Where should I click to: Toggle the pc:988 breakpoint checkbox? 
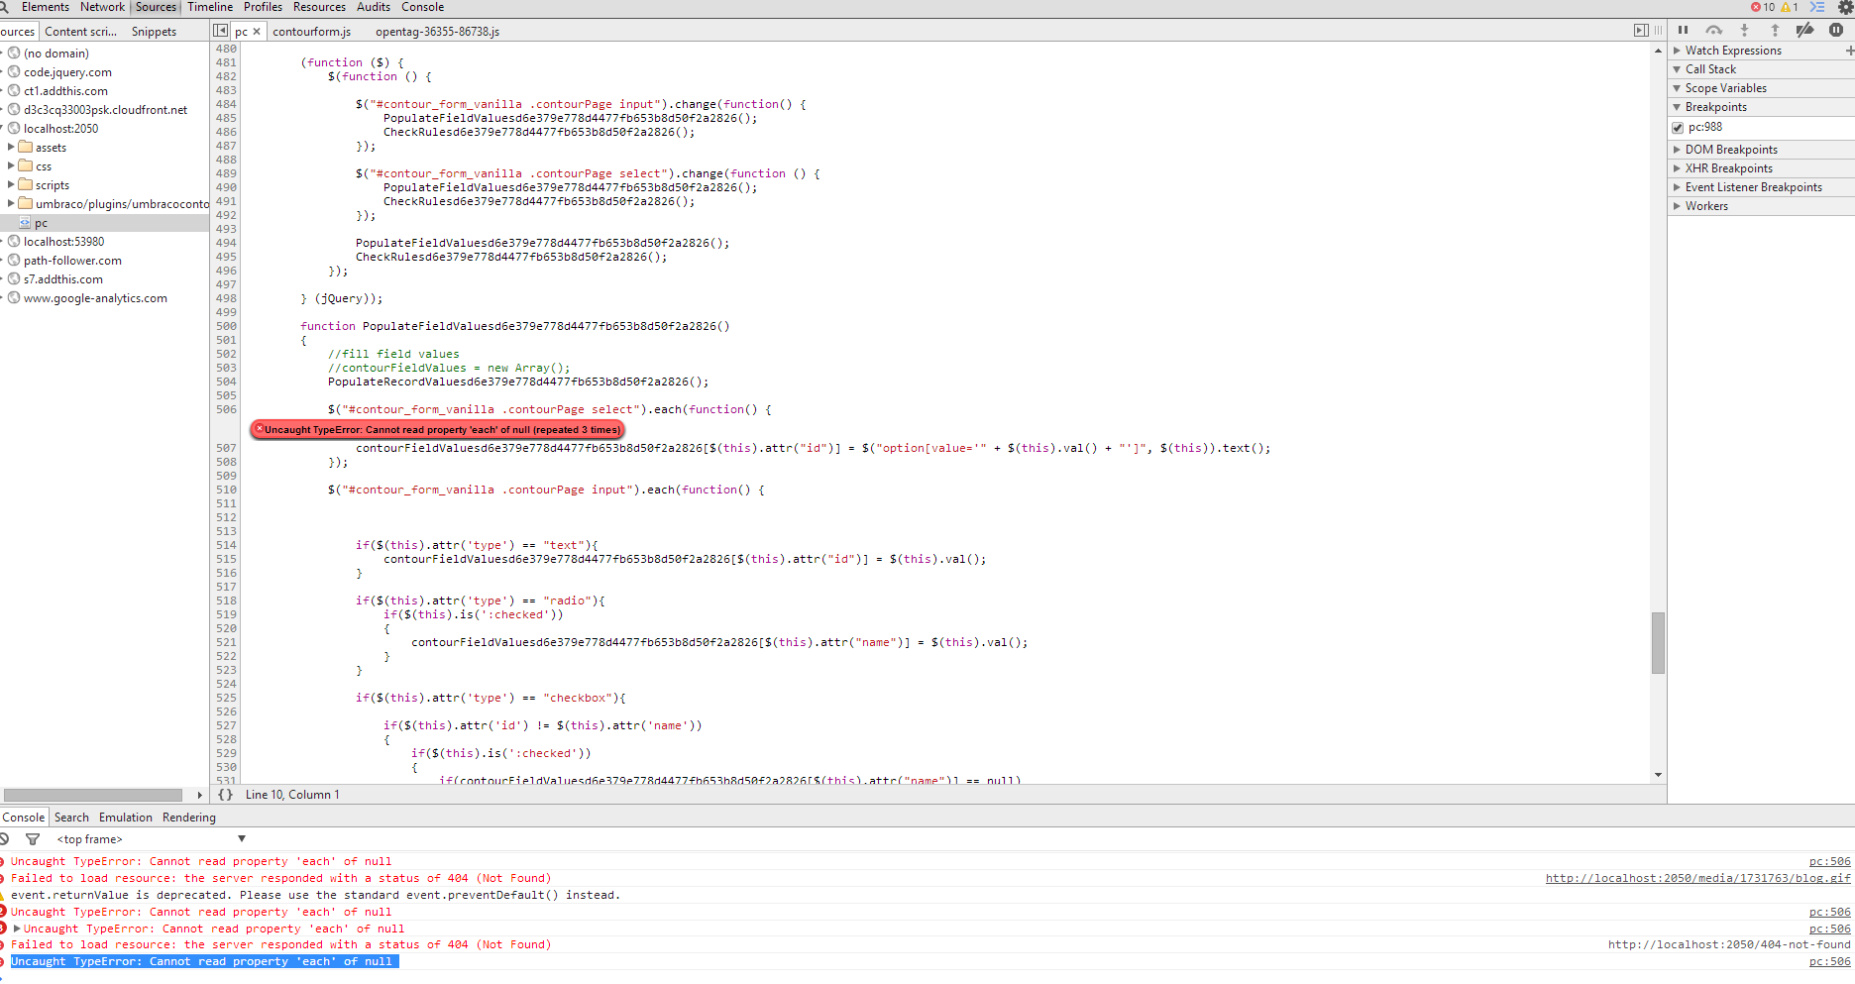click(1678, 128)
